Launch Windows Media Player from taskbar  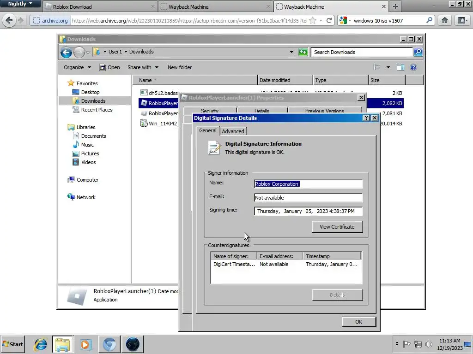pyautogui.click(x=85, y=344)
